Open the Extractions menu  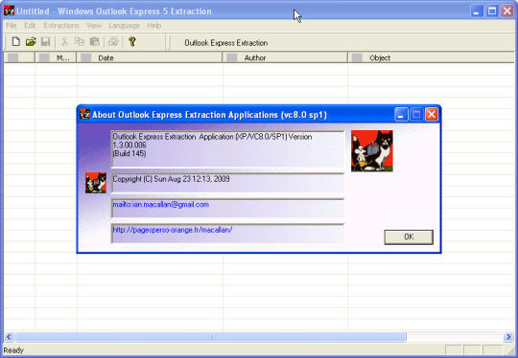point(61,26)
